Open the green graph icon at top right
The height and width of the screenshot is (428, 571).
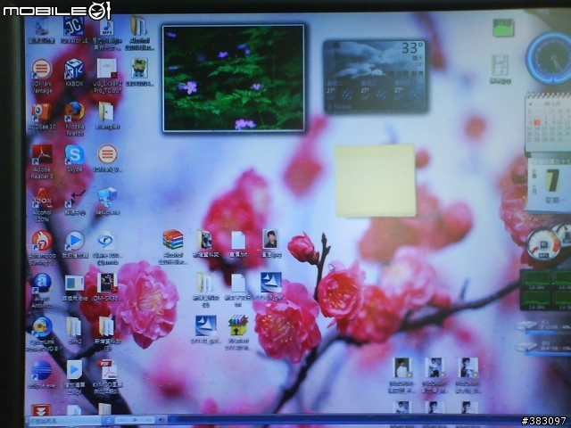(503, 28)
